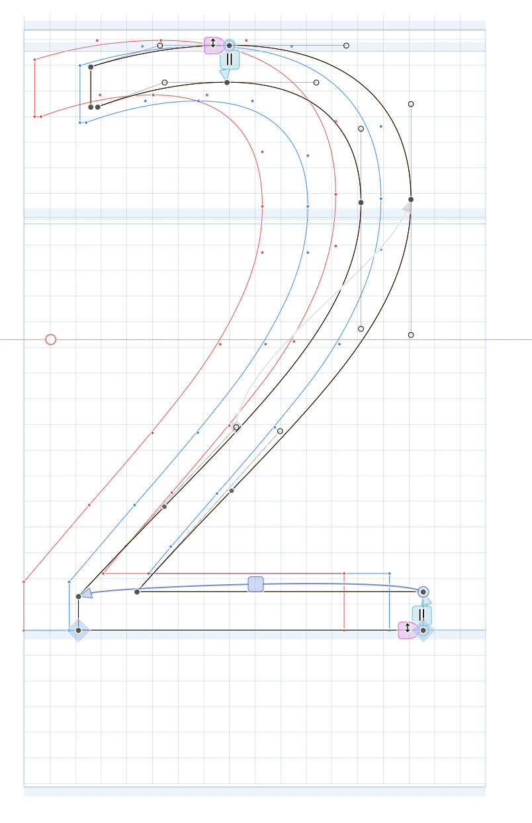Screen dimensions: 532x823
Task: Click the lower handle below the rightmost node
Action: (x=411, y=335)
